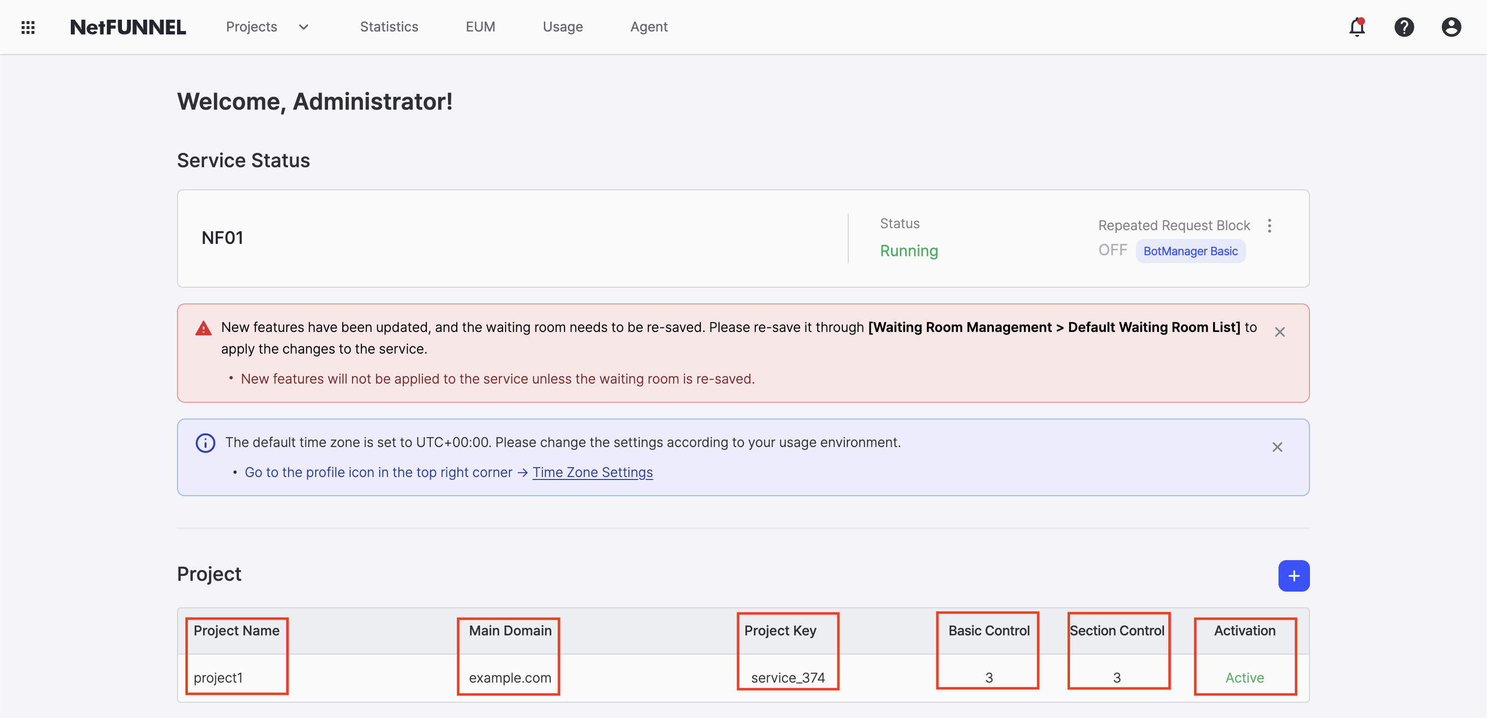Screen dimensions: 1487x718
Task: Select the project1 row entry
Action: click(x=219, y=678)
